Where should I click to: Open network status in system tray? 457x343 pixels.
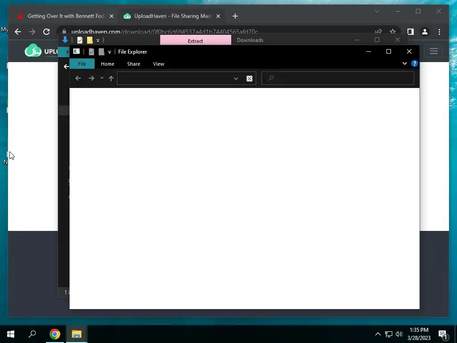[x=389, y=334]
